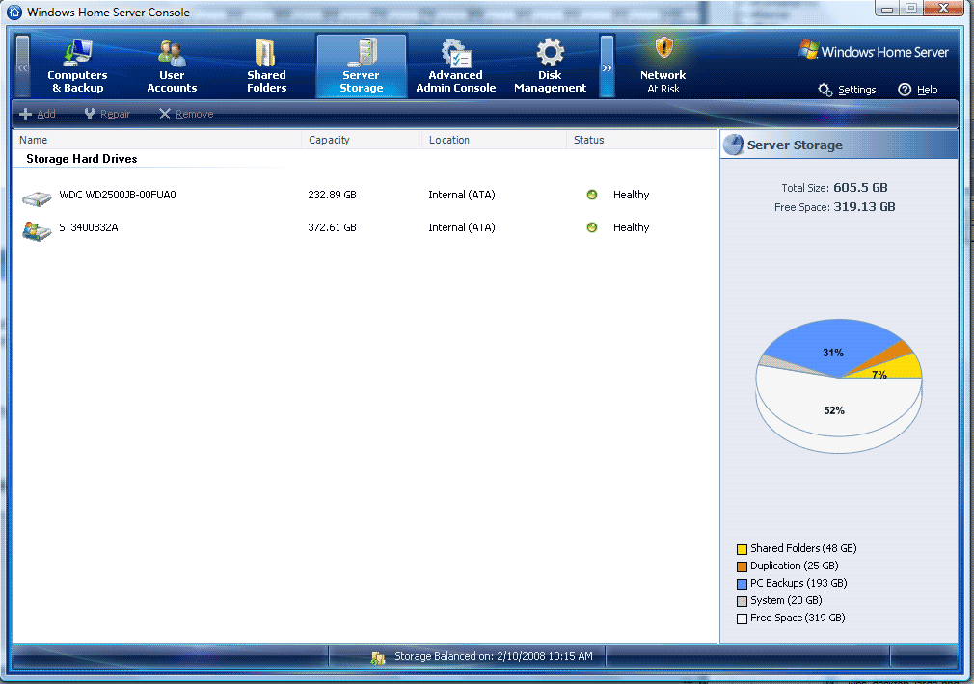Screen dimensions: 974x684
Task: Click the WDC WD2500JB drive icon
Action: (37, 198)
